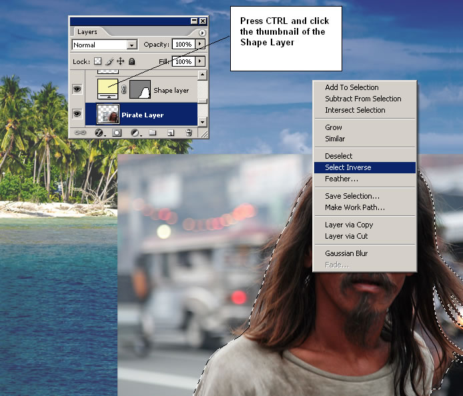Open the new adjustment layer icon
Image resolution: width=463 pixels, height=396 pixels.
click(x=135, y=133)
